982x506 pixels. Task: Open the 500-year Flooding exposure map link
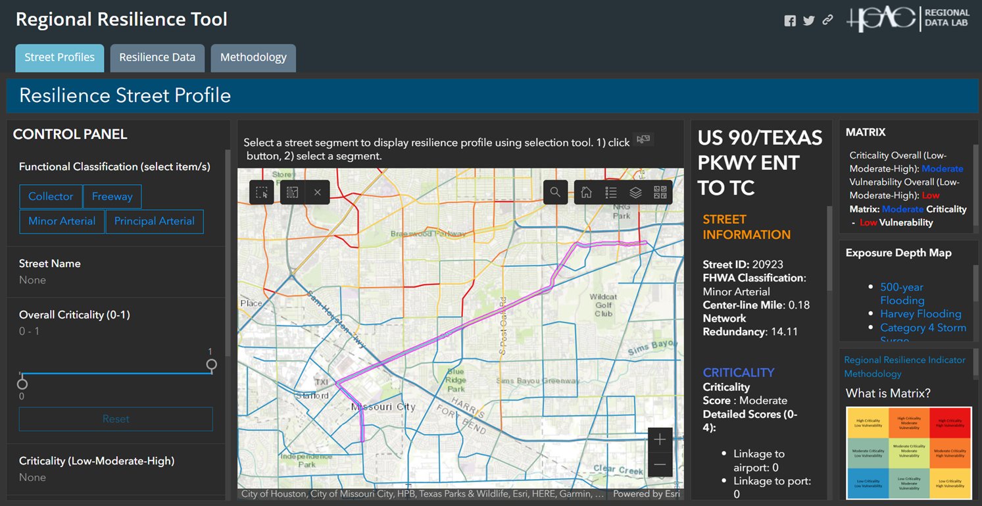point(902,293)
